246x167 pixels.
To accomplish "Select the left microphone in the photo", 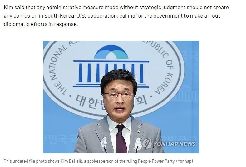I will [104, 144].
